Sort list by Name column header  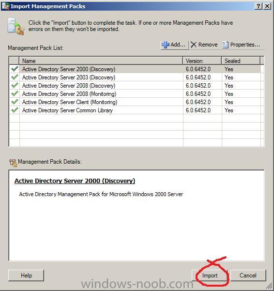pos(101,61)
